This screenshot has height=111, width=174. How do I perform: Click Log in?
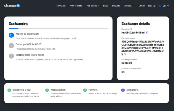[142, 6]
